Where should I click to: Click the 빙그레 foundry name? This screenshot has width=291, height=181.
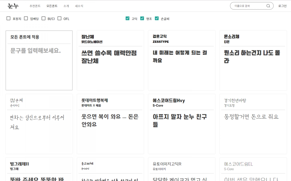pos(14,169)
